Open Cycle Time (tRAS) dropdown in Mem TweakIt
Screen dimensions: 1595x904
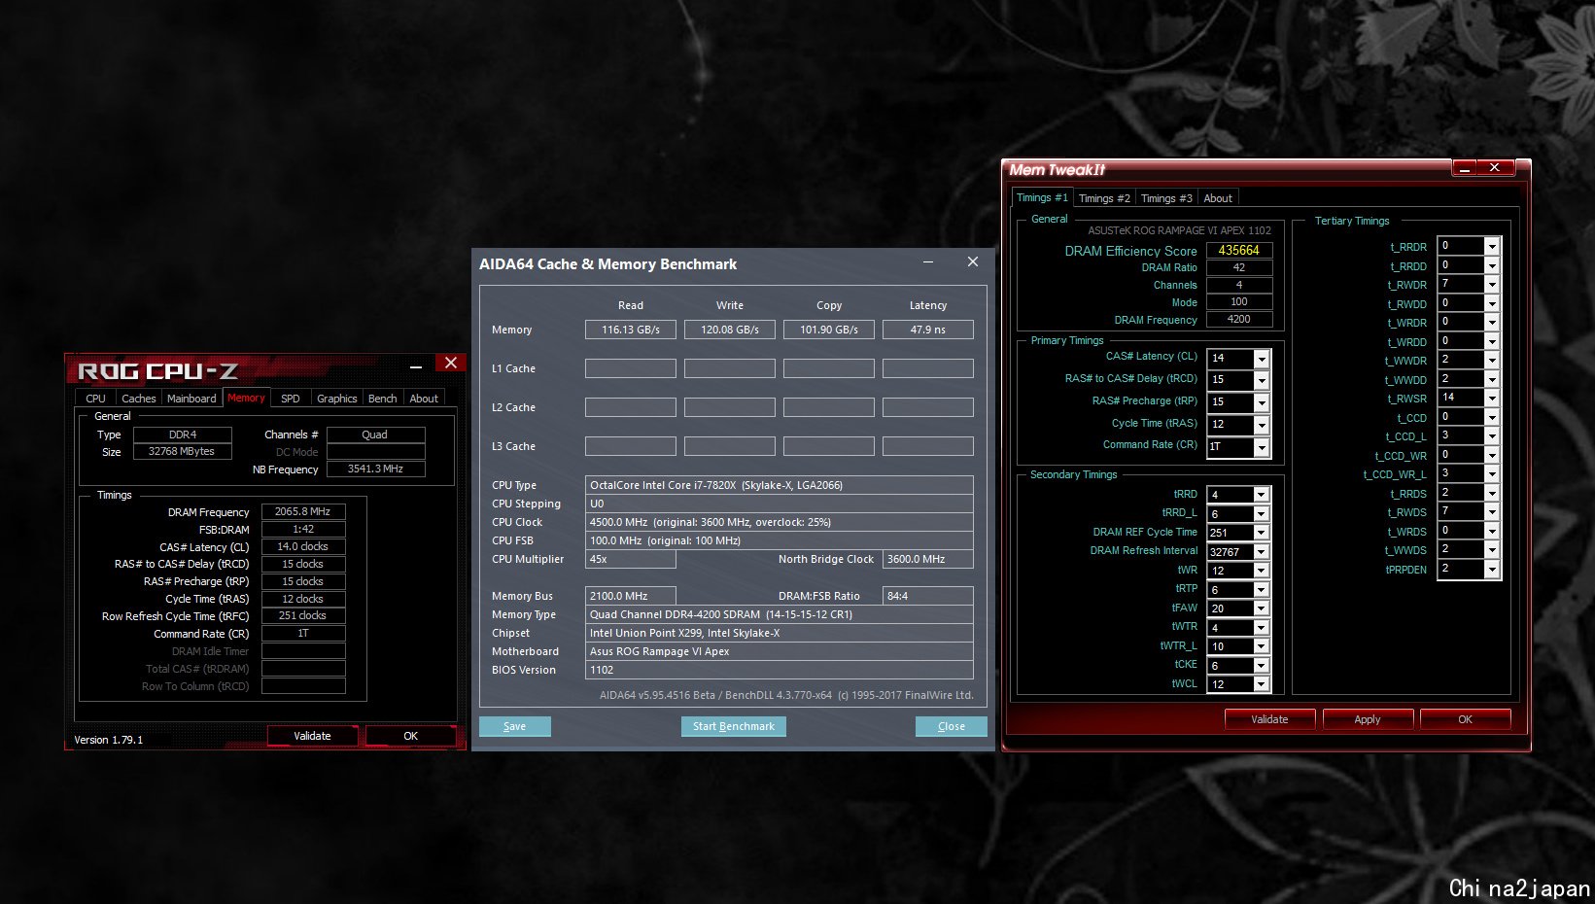click(x=1262, y=426)
